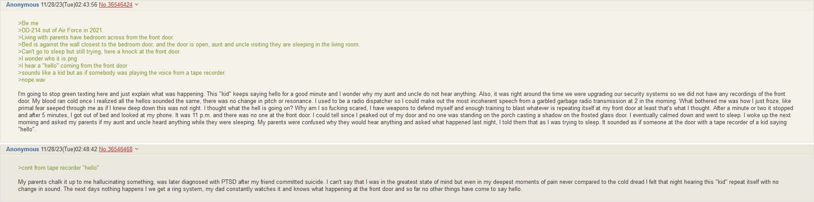Click the "No." link of post 36546424
This screenshot has width=814, height=202.
[103, 5]
